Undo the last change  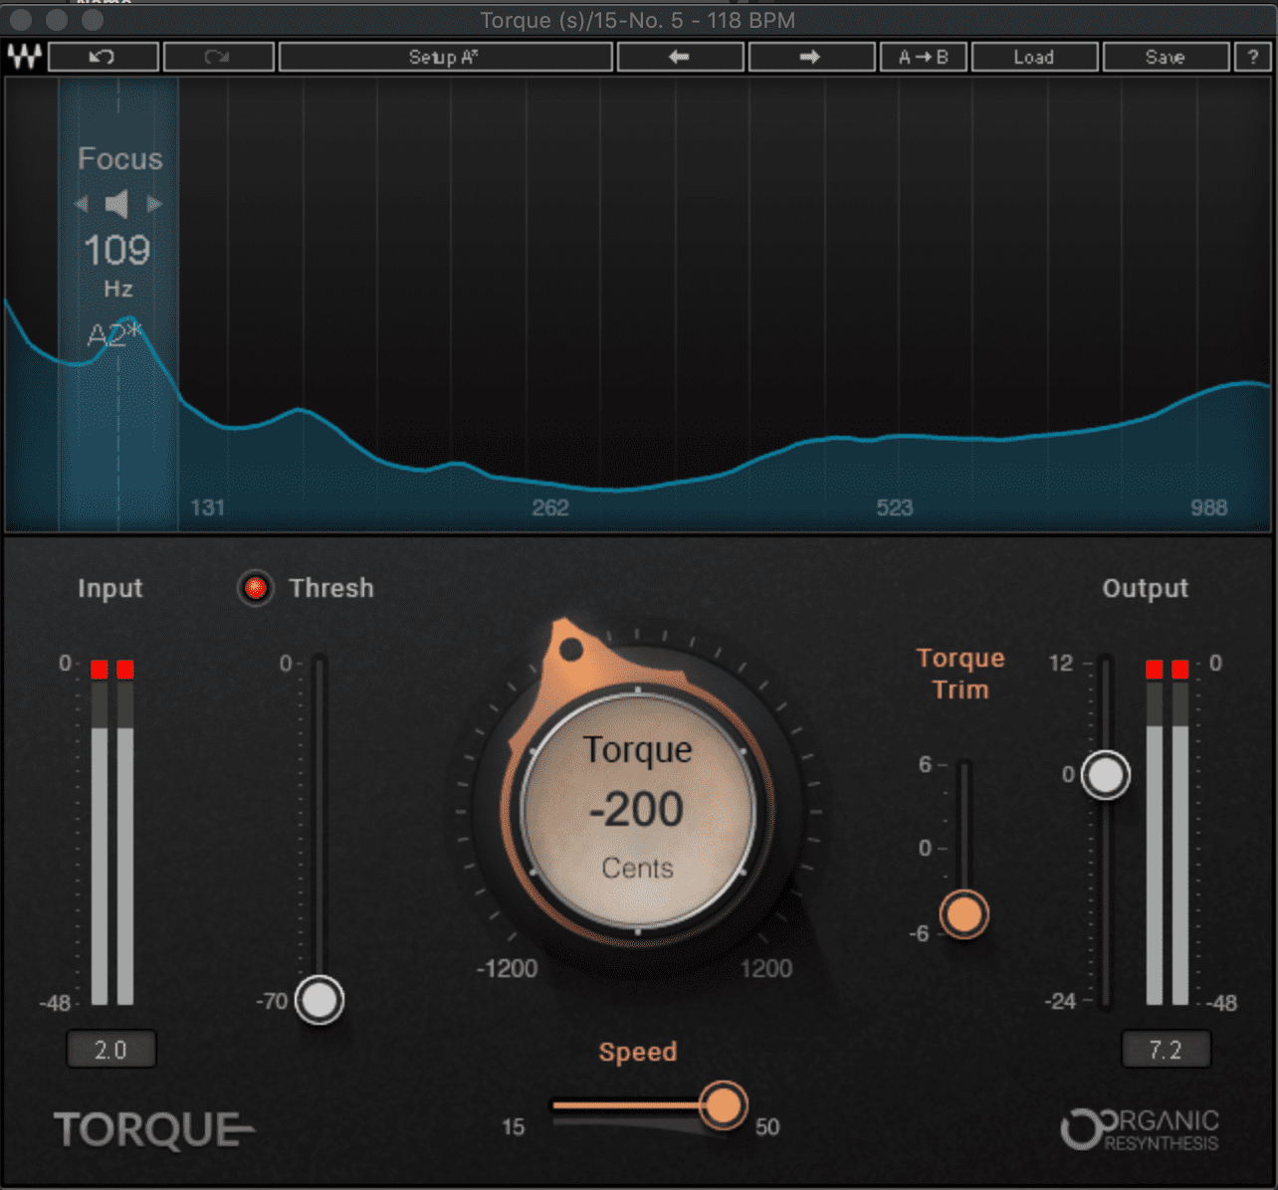(103, 57)
